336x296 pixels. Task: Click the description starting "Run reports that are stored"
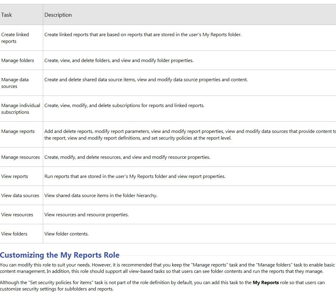click(135, 176)
